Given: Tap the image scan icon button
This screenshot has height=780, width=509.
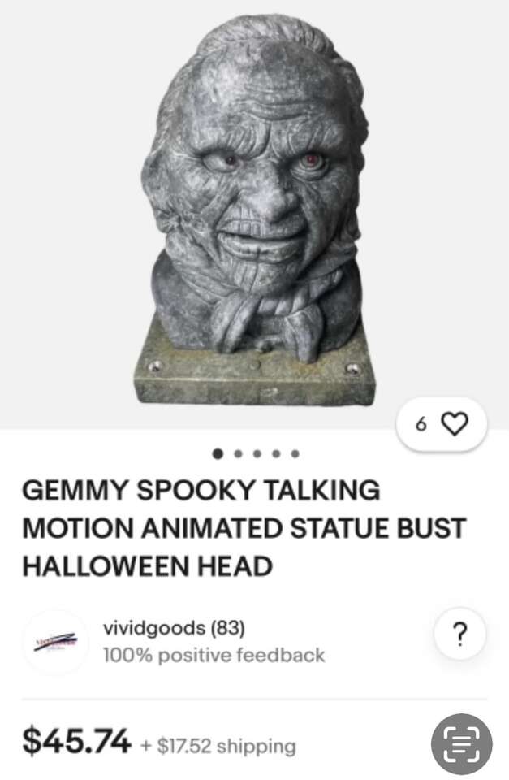Looking at the screenshot, I should click(x=461, y=744).
